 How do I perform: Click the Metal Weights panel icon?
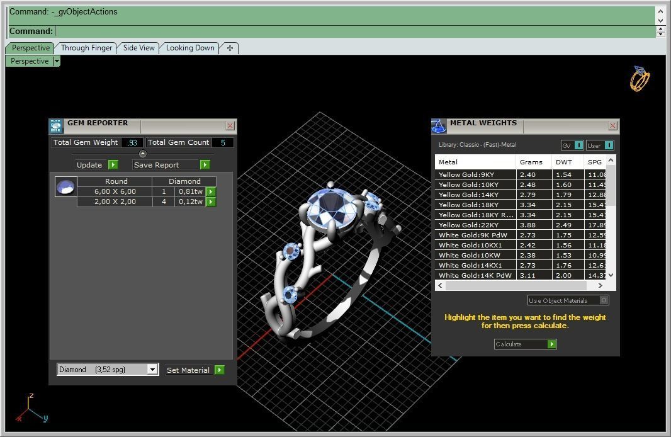point(438,127)
